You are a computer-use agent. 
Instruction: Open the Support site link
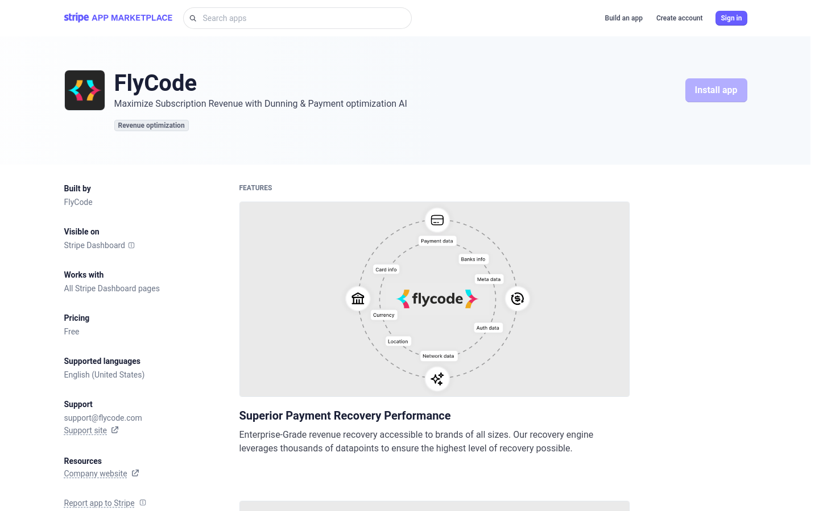(x=85, y=430)
